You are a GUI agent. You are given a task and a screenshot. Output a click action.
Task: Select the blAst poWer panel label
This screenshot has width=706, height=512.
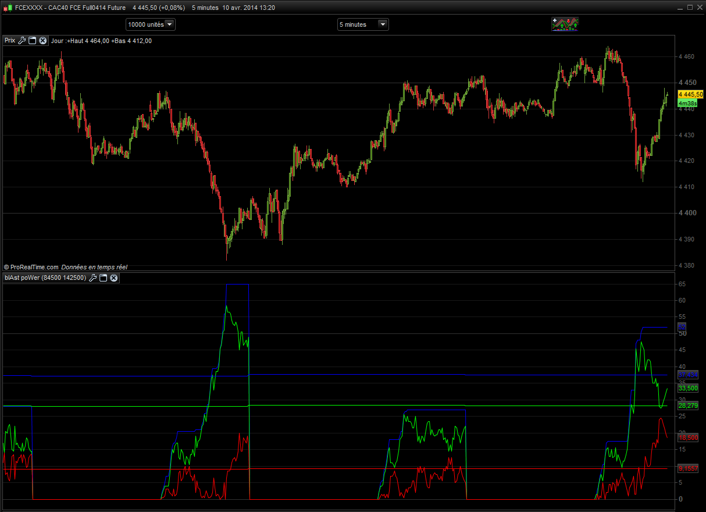[45, 278]
